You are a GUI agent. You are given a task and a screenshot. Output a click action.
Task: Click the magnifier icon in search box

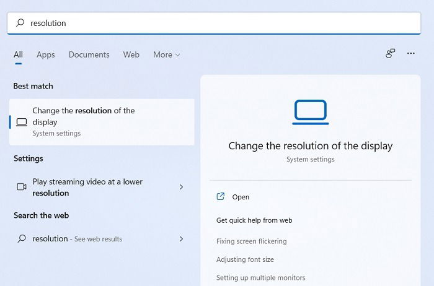click(x=20, y=23)
